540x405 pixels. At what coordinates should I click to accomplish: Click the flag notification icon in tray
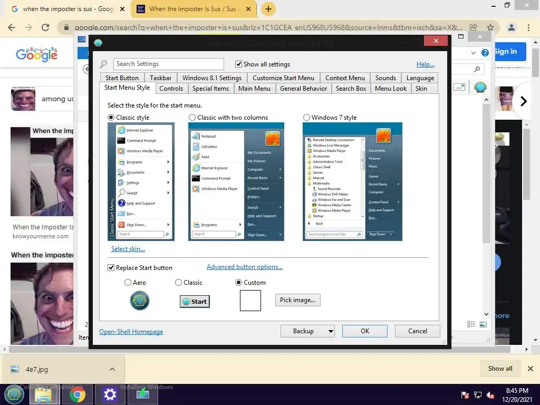pyautogui.click(x=465, y=395)
